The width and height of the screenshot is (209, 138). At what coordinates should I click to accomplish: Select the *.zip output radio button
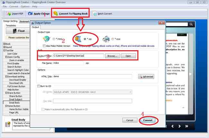coord(85,39)
